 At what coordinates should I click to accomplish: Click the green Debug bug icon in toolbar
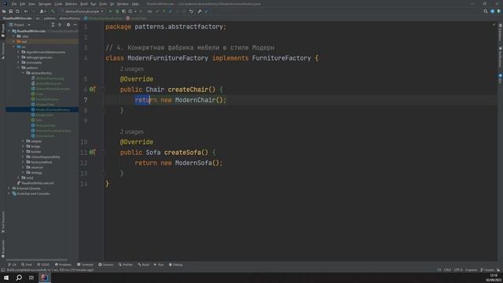117,11
